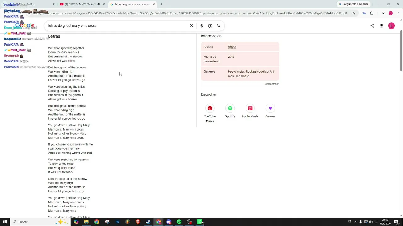Click the Chrome address bar URL
The image size is (403, 226).
click(191, 13)
